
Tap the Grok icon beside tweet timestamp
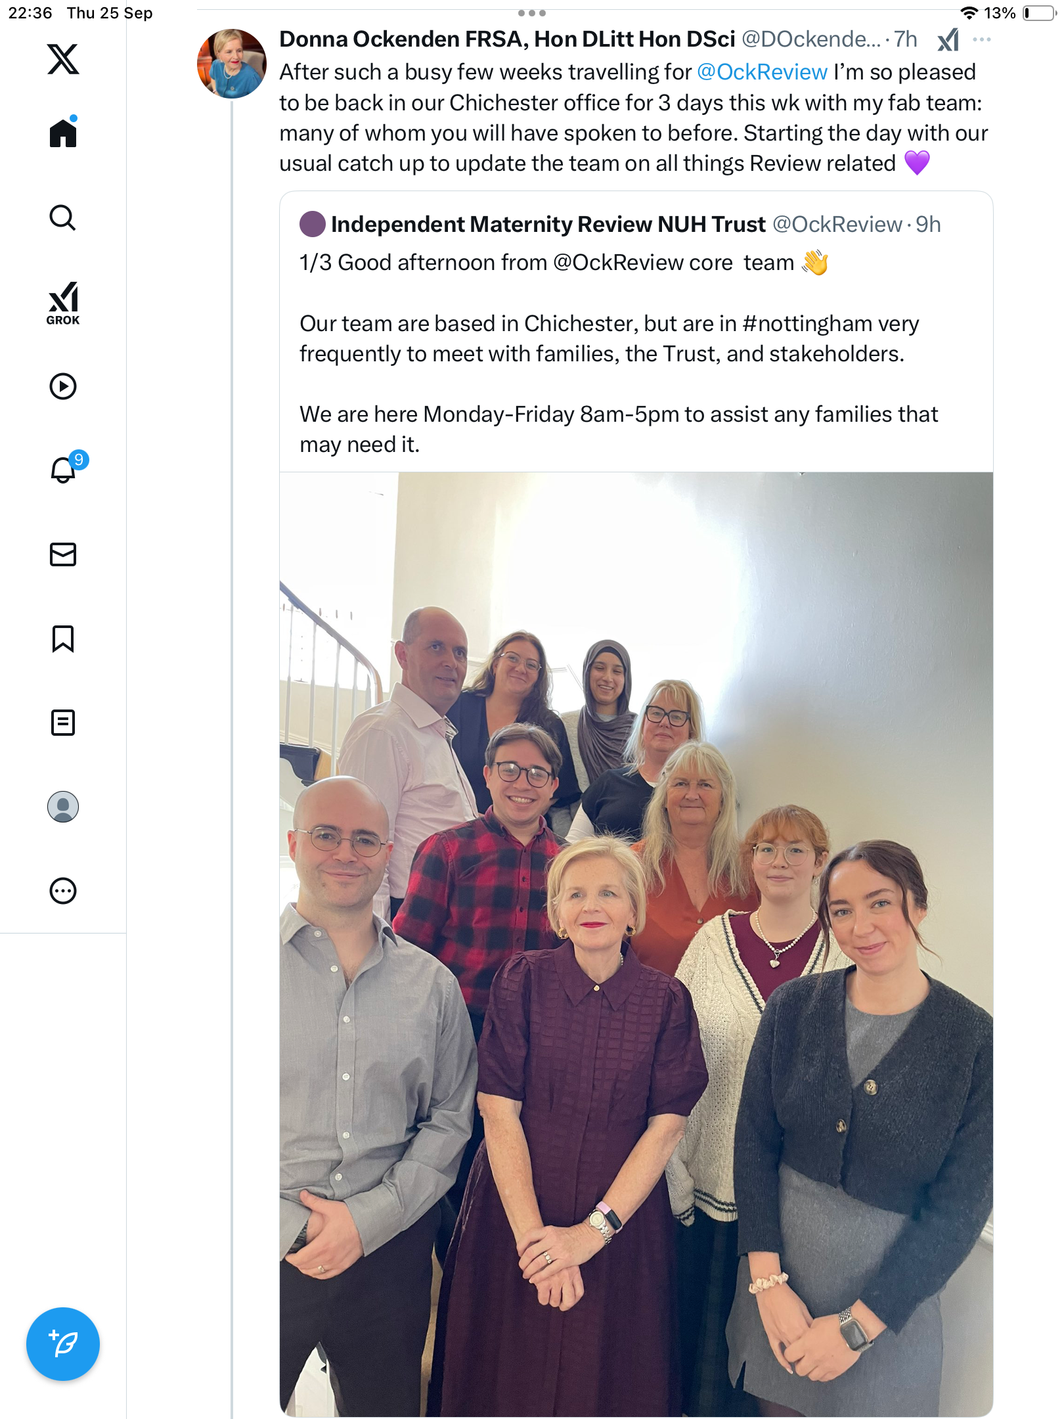click(x=948, y=40)
